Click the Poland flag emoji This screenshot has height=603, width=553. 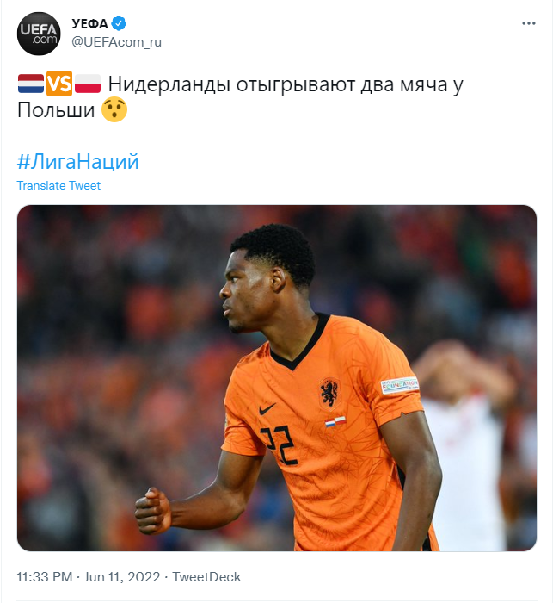pyautogui.click(x=88, y=84)
